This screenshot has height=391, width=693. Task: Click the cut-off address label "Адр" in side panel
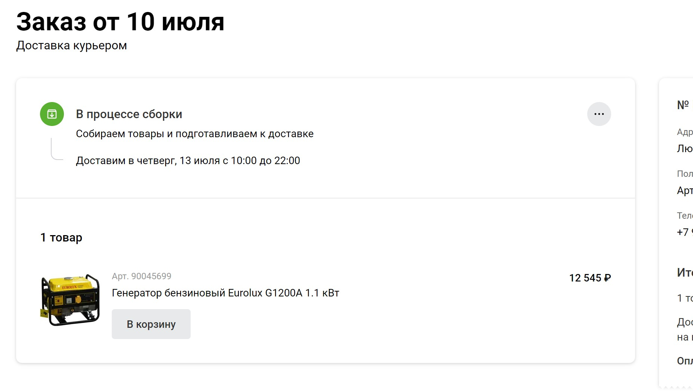(x=685, y=132)
